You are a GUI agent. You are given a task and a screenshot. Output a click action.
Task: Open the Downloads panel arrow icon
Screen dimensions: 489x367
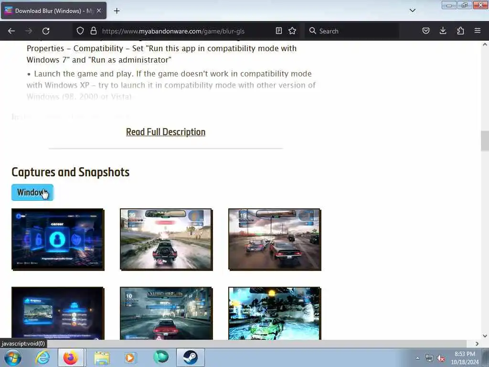coord(443,31)
